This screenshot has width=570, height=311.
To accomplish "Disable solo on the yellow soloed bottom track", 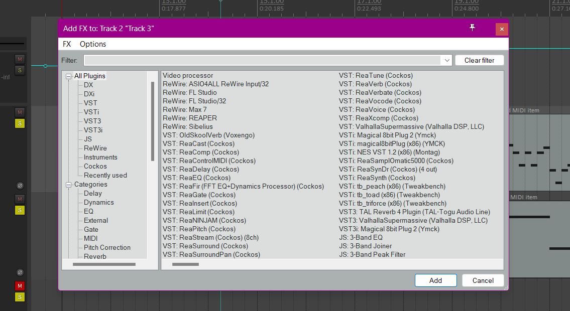I will (20, 296).
